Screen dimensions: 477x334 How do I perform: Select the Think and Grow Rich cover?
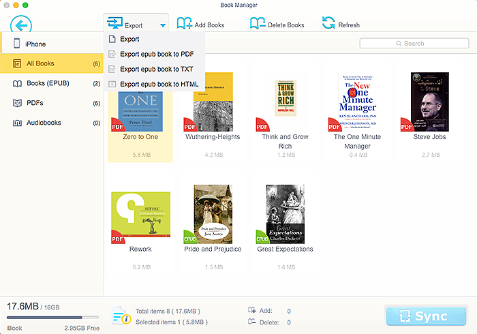click(x=286, y=98)
